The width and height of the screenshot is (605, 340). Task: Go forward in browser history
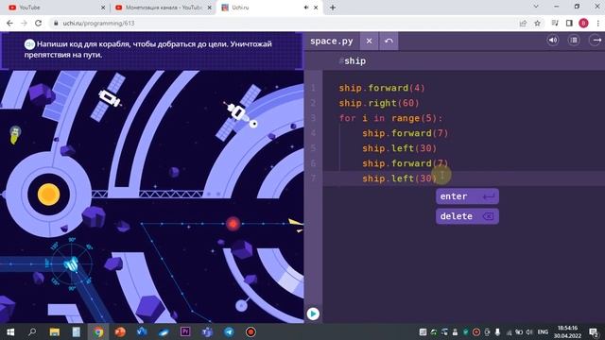pos(24,23)
